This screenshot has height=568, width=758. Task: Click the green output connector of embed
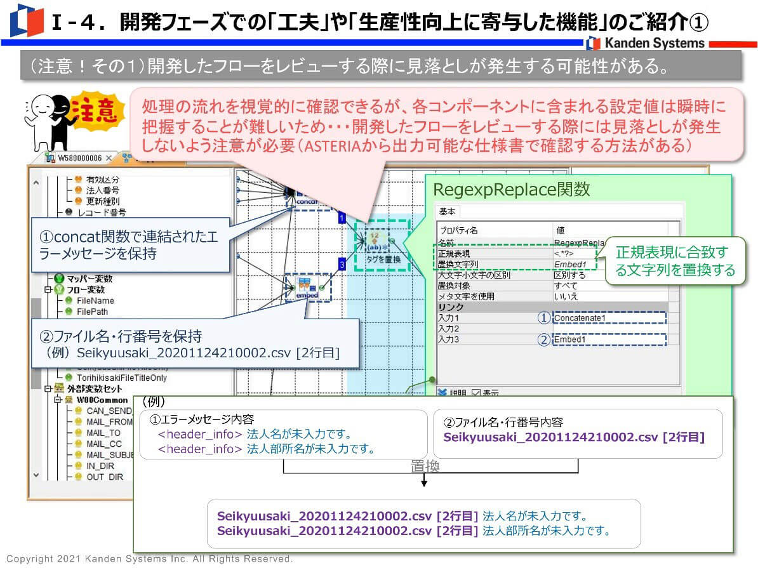(322, 288)
